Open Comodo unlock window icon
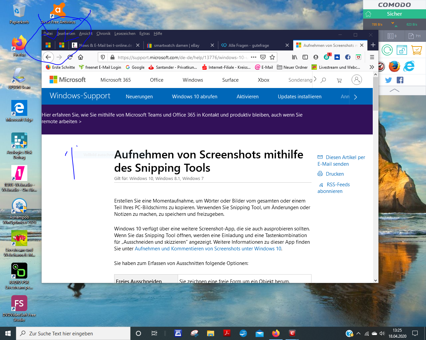426x340 pixels. (402, 50)
